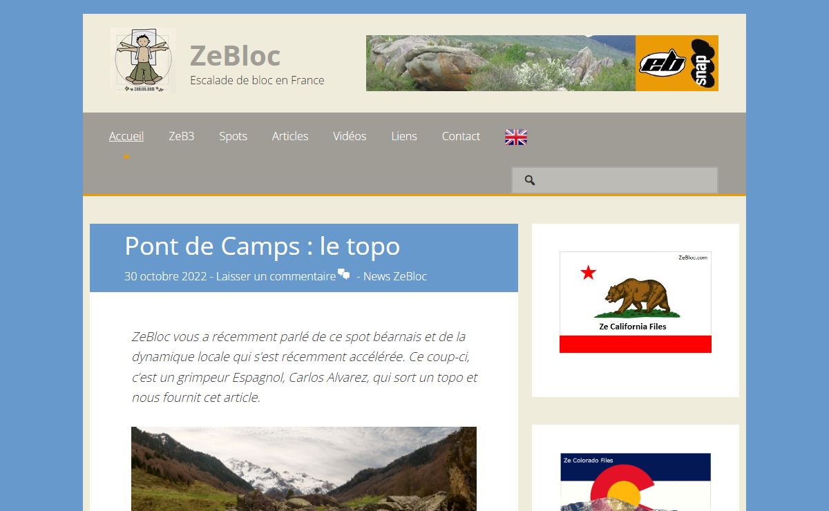Switch language via the UK flag icon
The image size is (829, 511).
(x=516, y=137)
